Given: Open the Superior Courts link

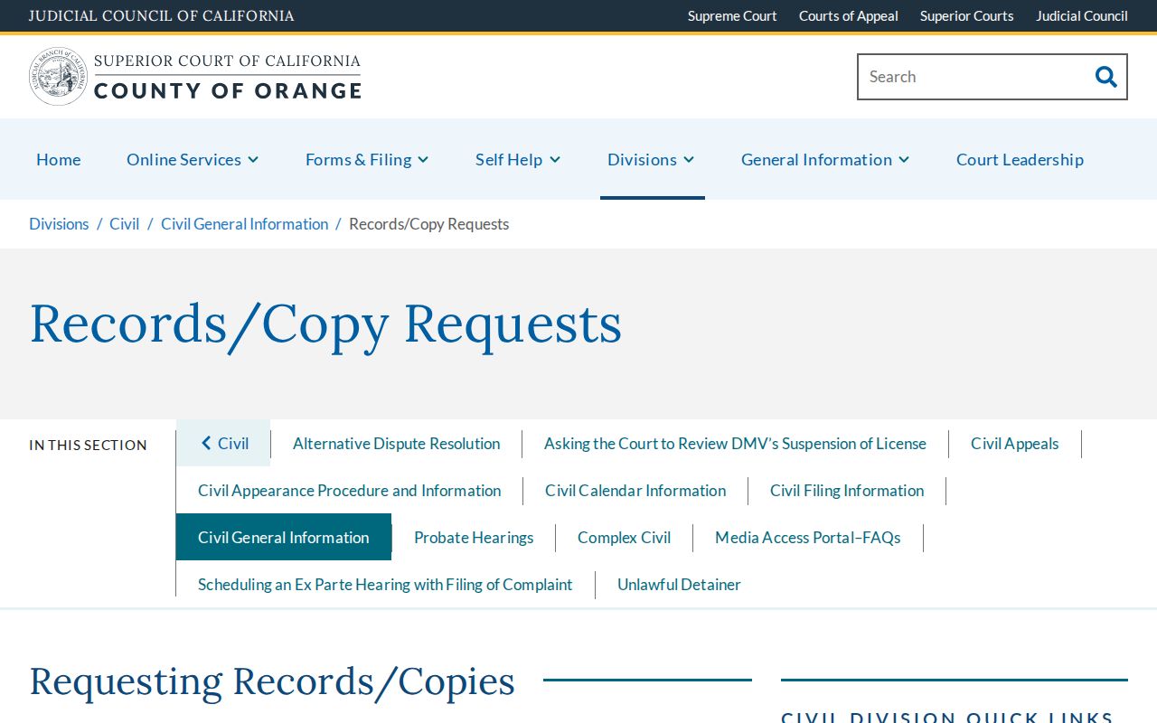Looking at the screenshot, I should pyautogui.click(x=967, y=16).
